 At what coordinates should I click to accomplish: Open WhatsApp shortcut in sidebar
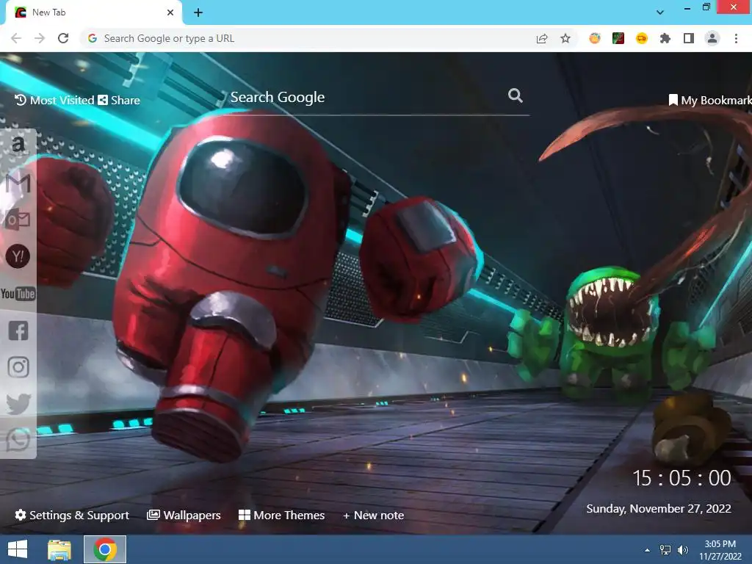pyautogui.click(x=18, y=439)
